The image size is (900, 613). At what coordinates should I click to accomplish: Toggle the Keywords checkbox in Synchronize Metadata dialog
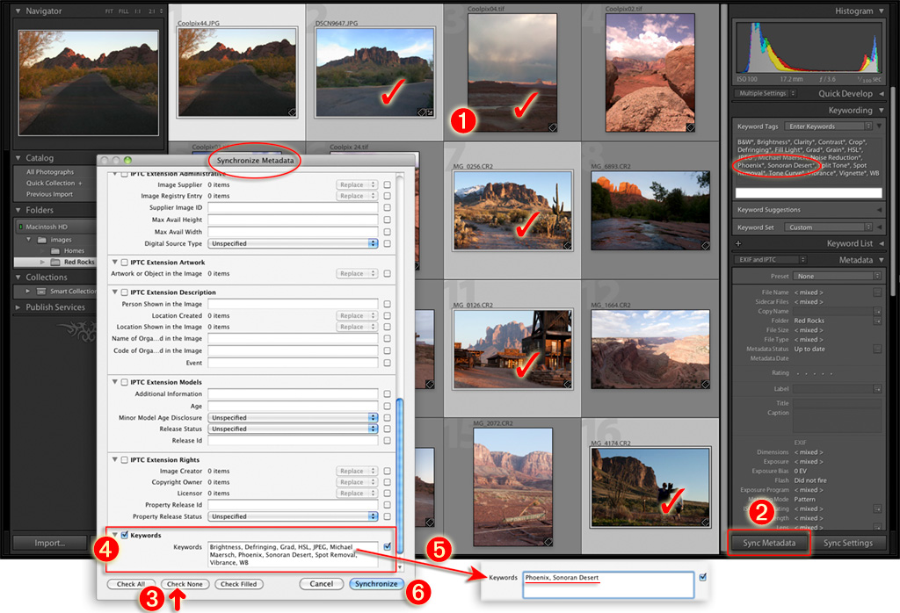tap(125, 535)
